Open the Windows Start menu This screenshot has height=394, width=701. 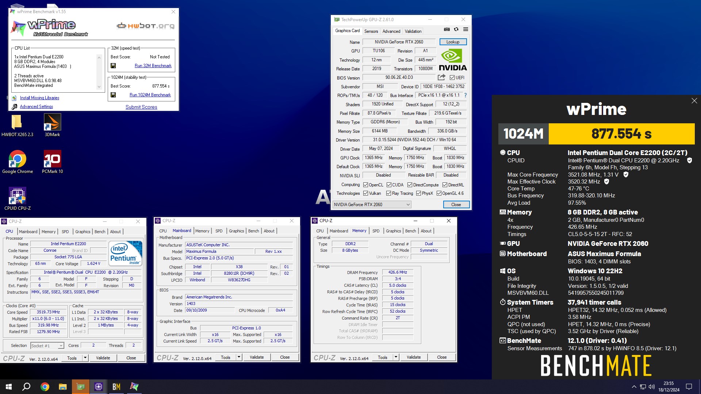coord(9,387)
